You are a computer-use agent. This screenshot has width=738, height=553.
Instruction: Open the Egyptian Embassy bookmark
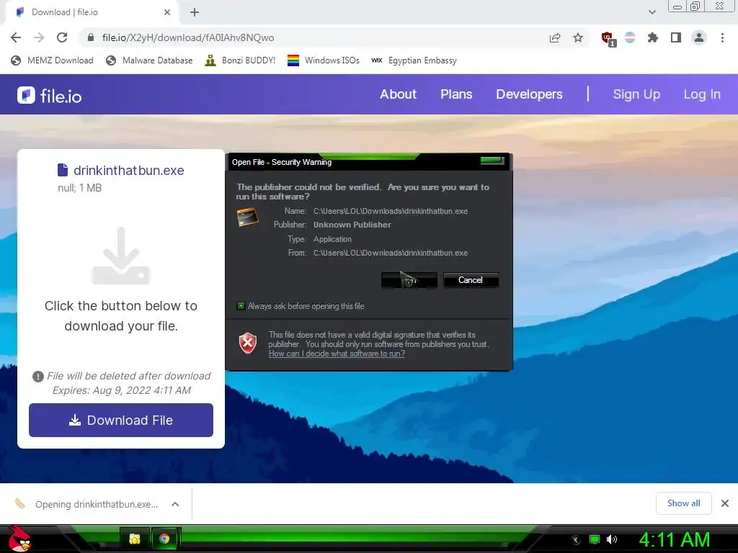coord(414,60)
